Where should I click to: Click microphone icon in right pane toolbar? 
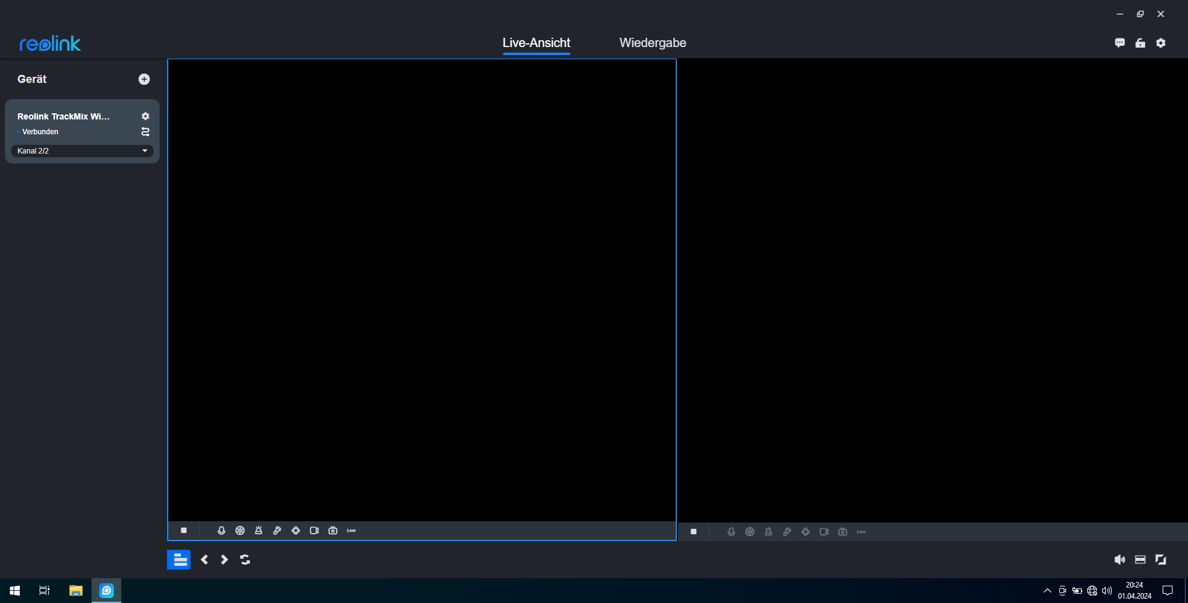coord(731,532)
